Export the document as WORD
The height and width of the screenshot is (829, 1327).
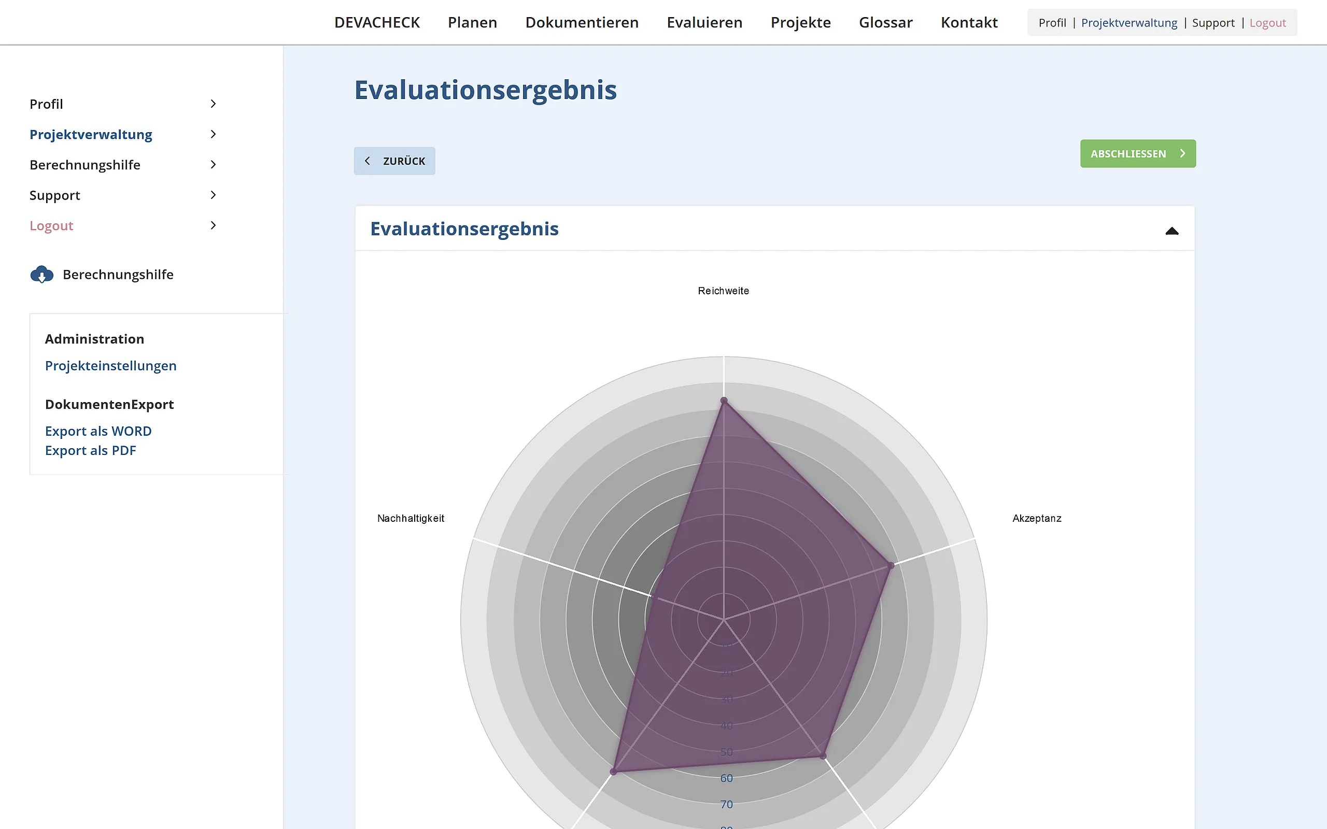(x=98, y=431)
